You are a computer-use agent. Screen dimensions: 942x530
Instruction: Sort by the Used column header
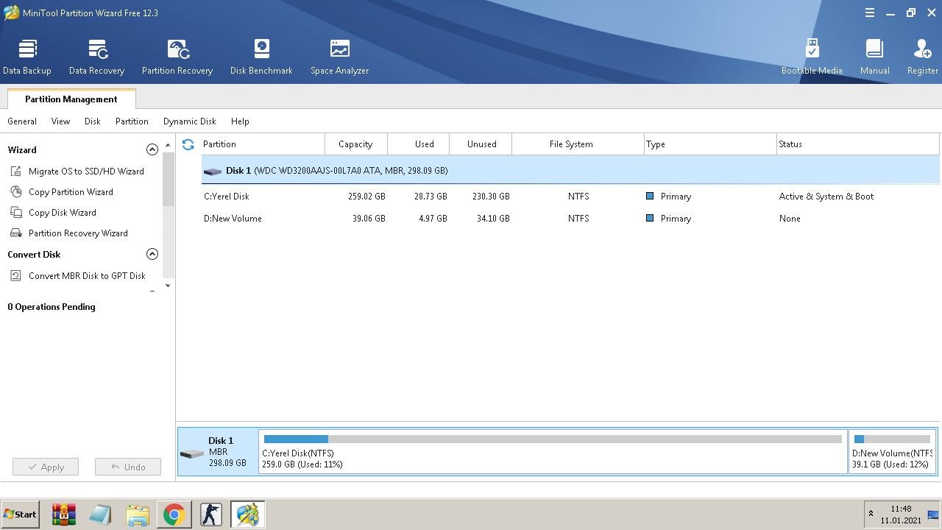click(x=418, y=144)
